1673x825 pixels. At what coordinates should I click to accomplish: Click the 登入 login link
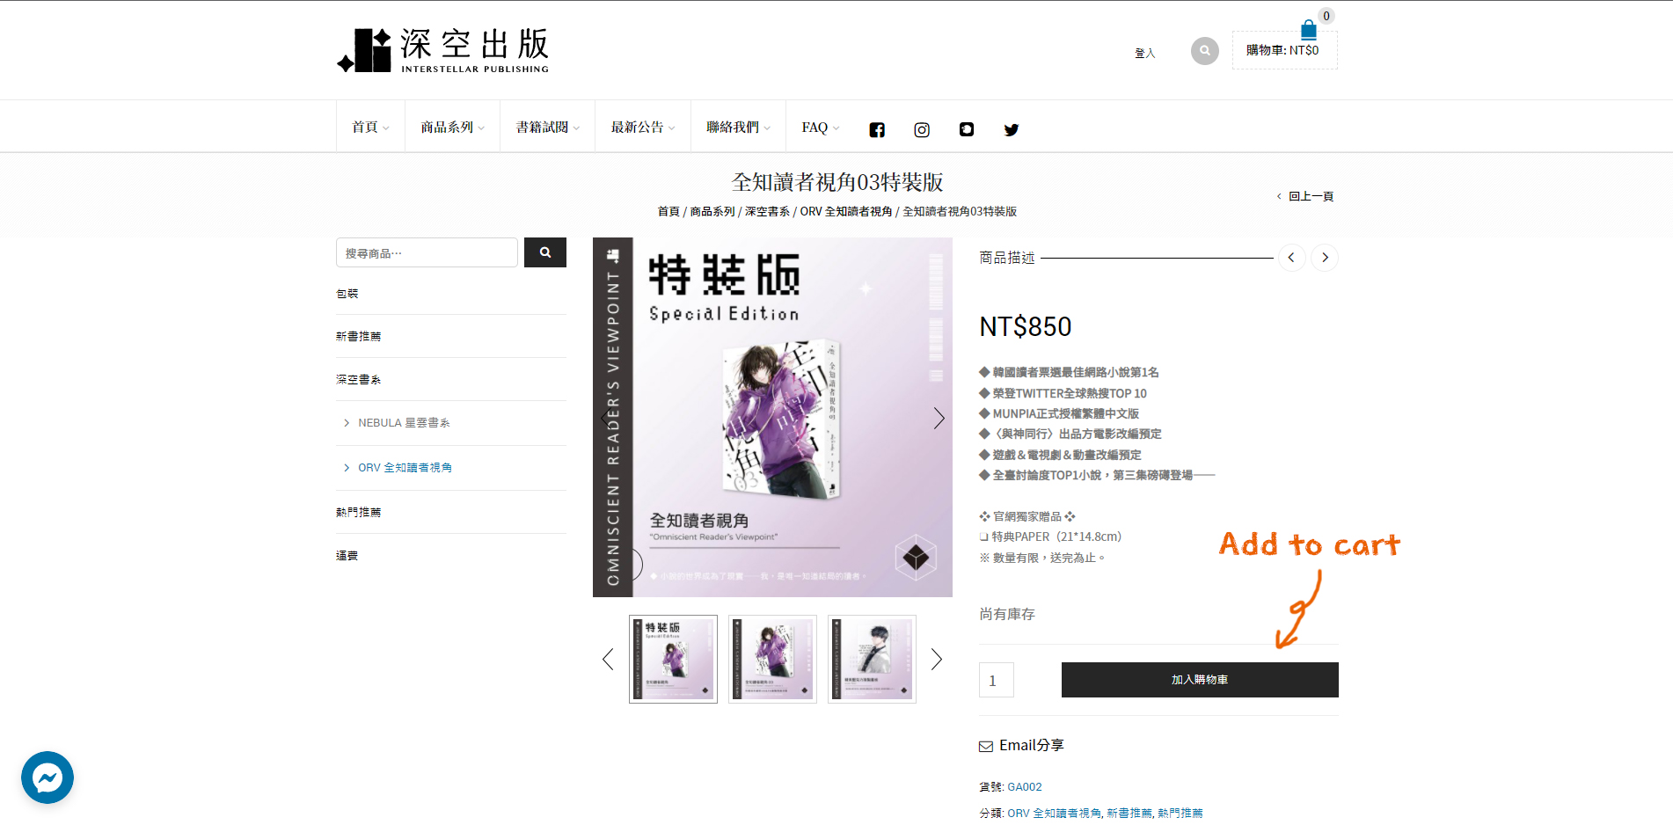[1144, 54]
